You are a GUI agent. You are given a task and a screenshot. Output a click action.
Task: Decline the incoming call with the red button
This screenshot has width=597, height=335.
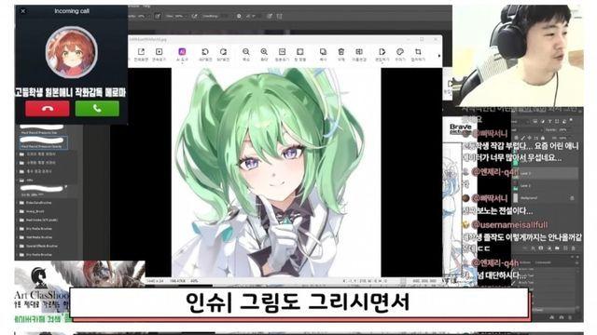[x=48, y=109]
